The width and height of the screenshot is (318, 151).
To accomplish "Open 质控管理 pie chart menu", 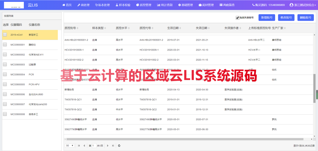I will tap(144, 5).
